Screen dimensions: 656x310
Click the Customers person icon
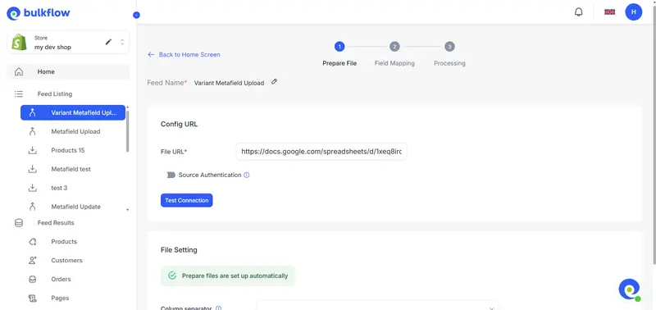click(33, 260)
